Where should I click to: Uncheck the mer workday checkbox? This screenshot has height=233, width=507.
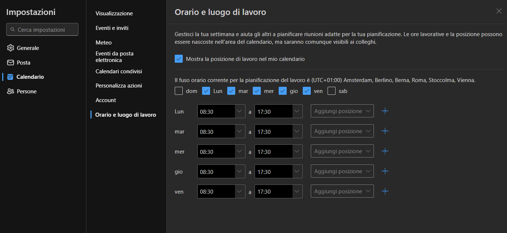pos(257,91)
